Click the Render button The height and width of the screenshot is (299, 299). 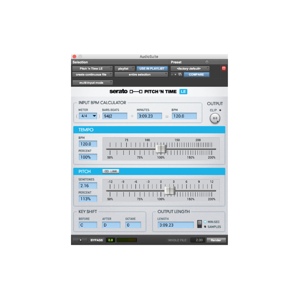(x=216, y=240)
